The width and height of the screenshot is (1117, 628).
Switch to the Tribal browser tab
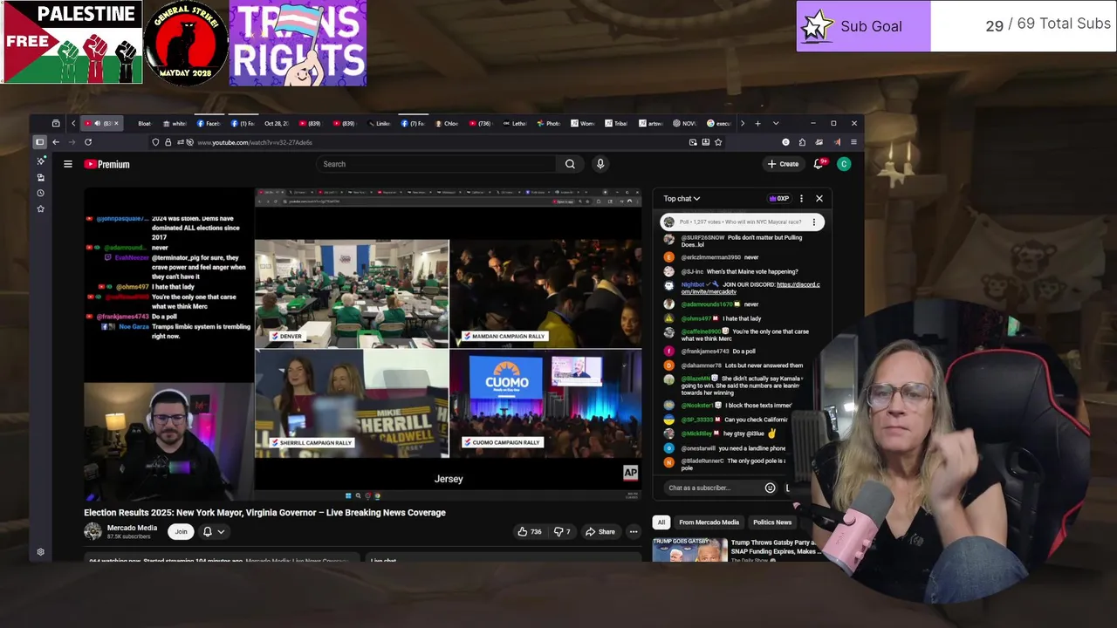click(x=617, y=123)
